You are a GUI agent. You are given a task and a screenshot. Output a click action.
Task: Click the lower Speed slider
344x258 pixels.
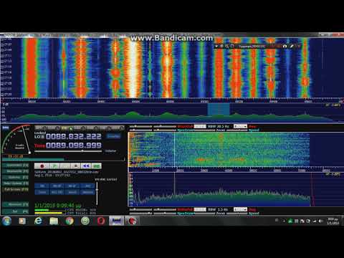(x=236, y=214)
